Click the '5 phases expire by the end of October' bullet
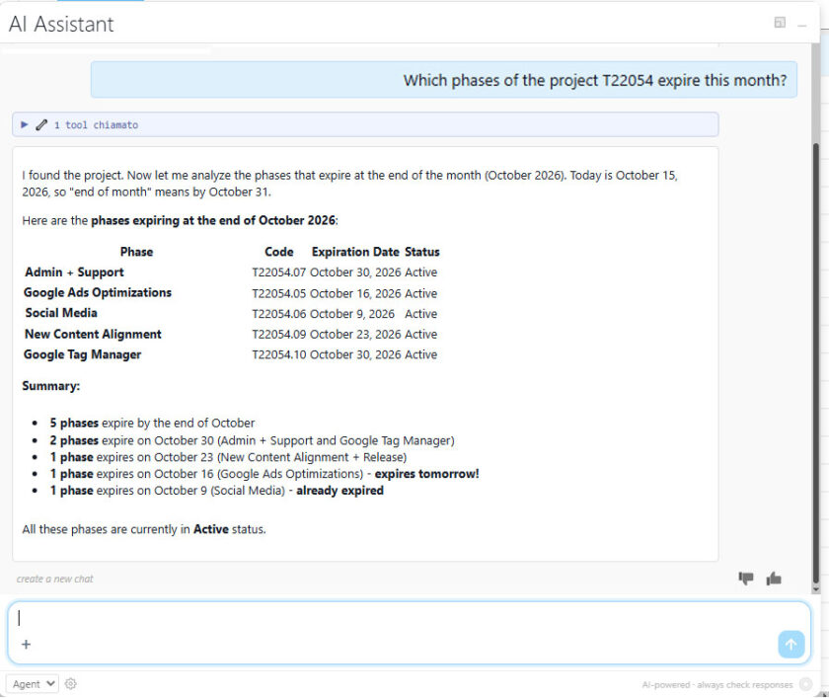This screenshot has width=829, height=698. pyautogui.click(x=152, y=423)
